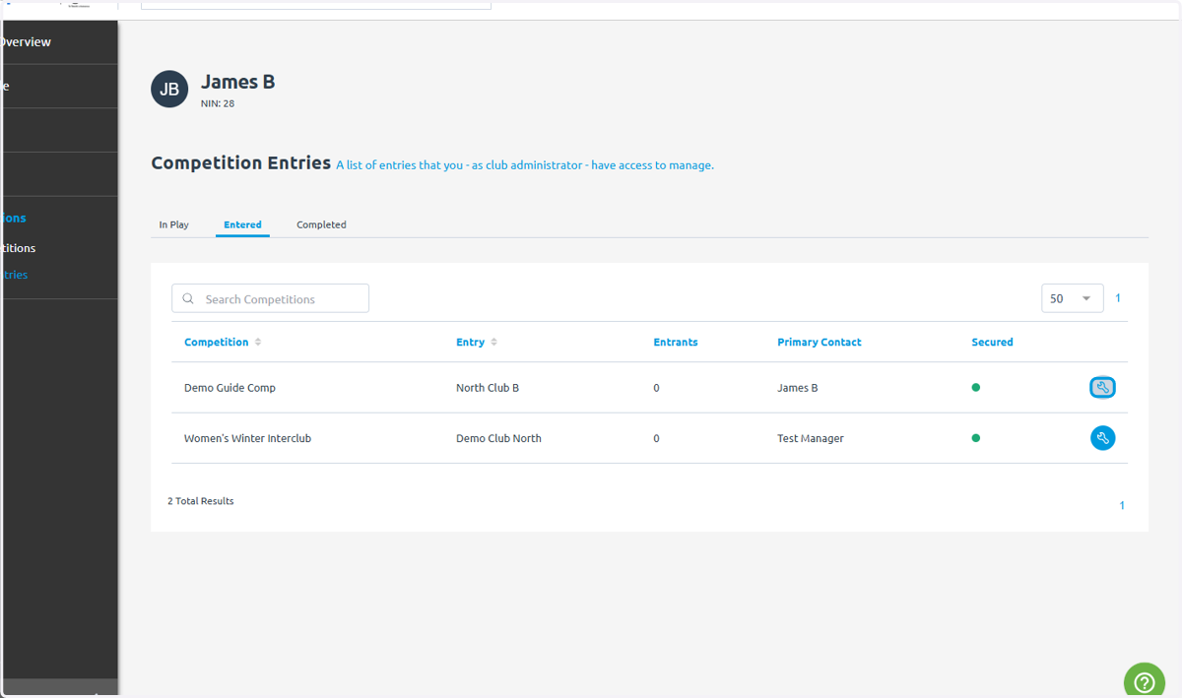Select the Entered tab
Screen dimensions: 1182x698
click(242, 224)
